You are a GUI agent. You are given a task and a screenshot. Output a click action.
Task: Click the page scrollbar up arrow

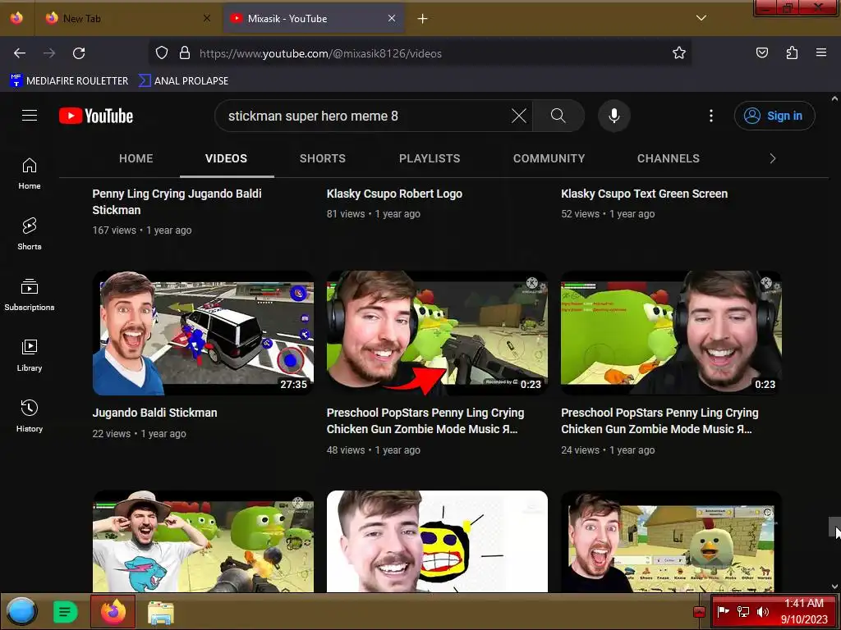pos(834,98)
